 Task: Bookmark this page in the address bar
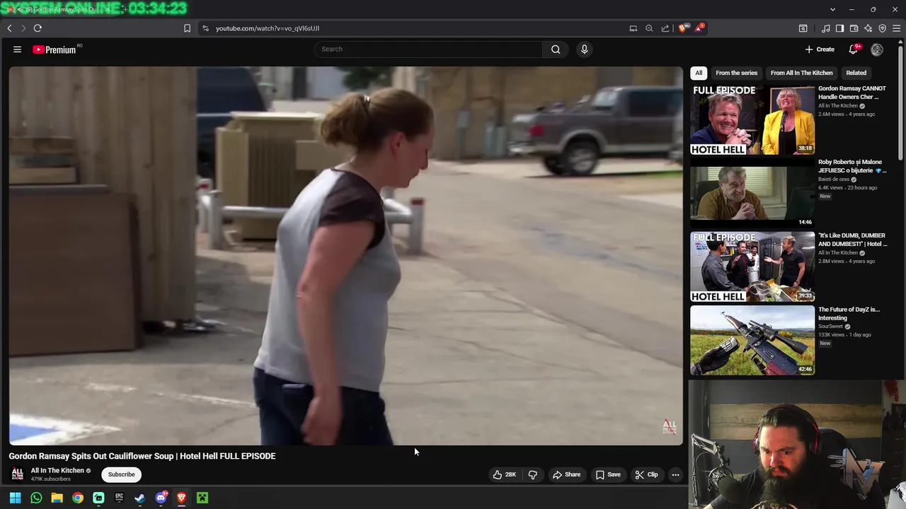187,28
